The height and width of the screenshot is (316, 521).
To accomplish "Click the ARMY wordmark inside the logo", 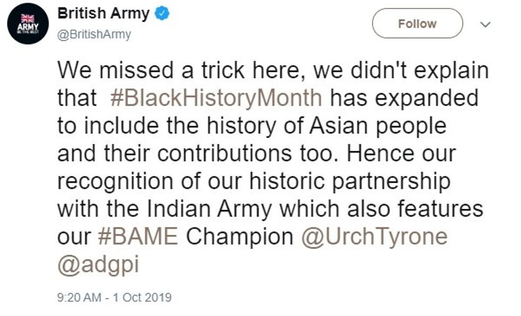I will click(x=28, y=26).
